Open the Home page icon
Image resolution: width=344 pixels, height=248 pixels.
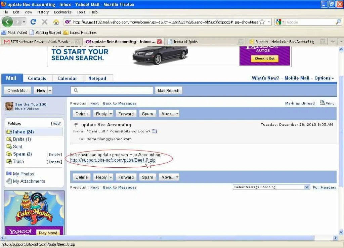point(56,22)
